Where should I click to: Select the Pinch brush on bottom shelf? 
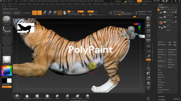coord(88,97)
